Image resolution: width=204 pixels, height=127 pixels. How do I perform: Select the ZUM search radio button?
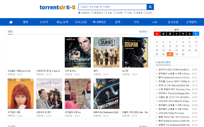[x=145, y=13]
